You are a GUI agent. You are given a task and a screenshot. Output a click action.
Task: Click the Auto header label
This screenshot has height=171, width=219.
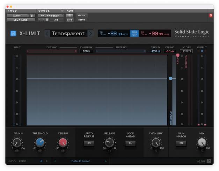[x=70, y=10]
